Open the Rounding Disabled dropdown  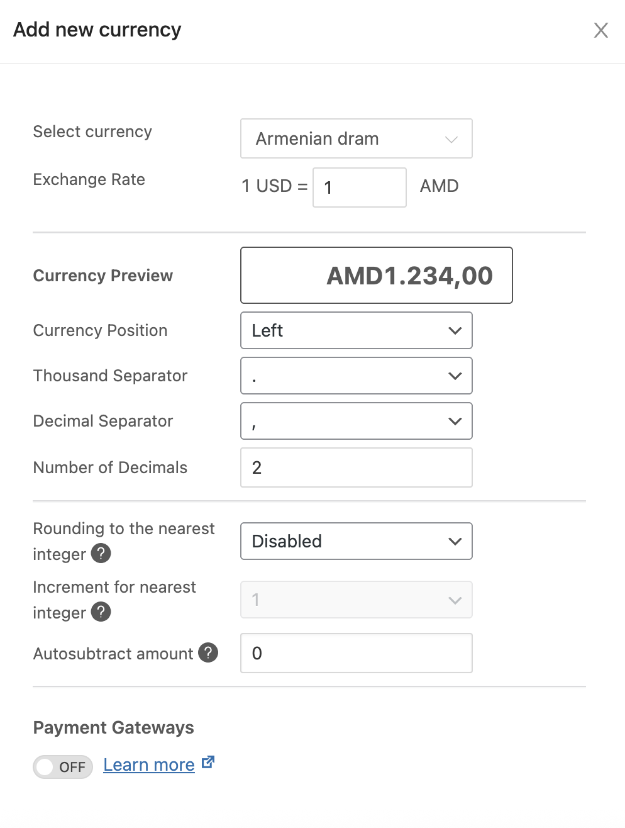click(x=356, y=541)
